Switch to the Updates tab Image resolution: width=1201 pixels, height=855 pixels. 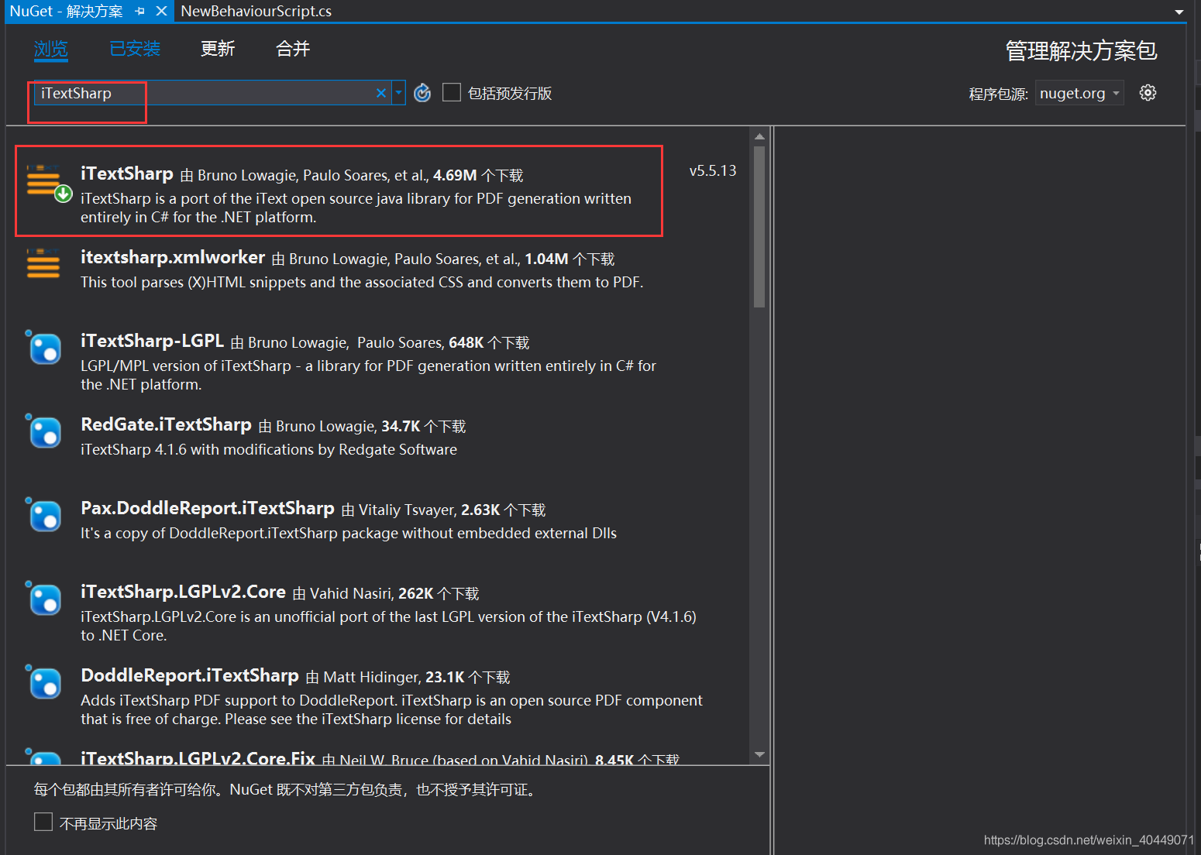218,49
